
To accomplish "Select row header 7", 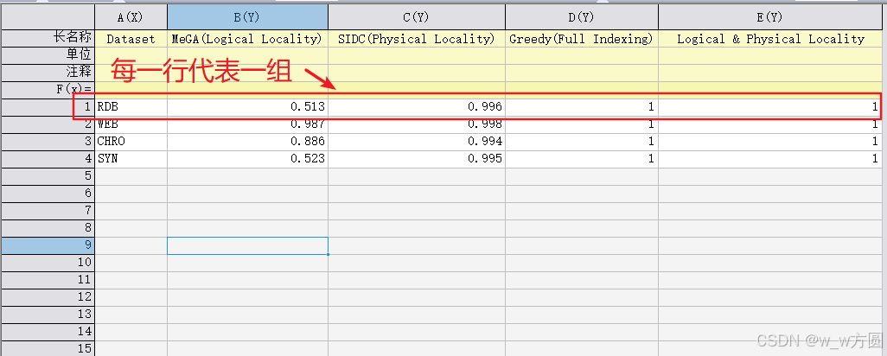I will click(48, 210).
